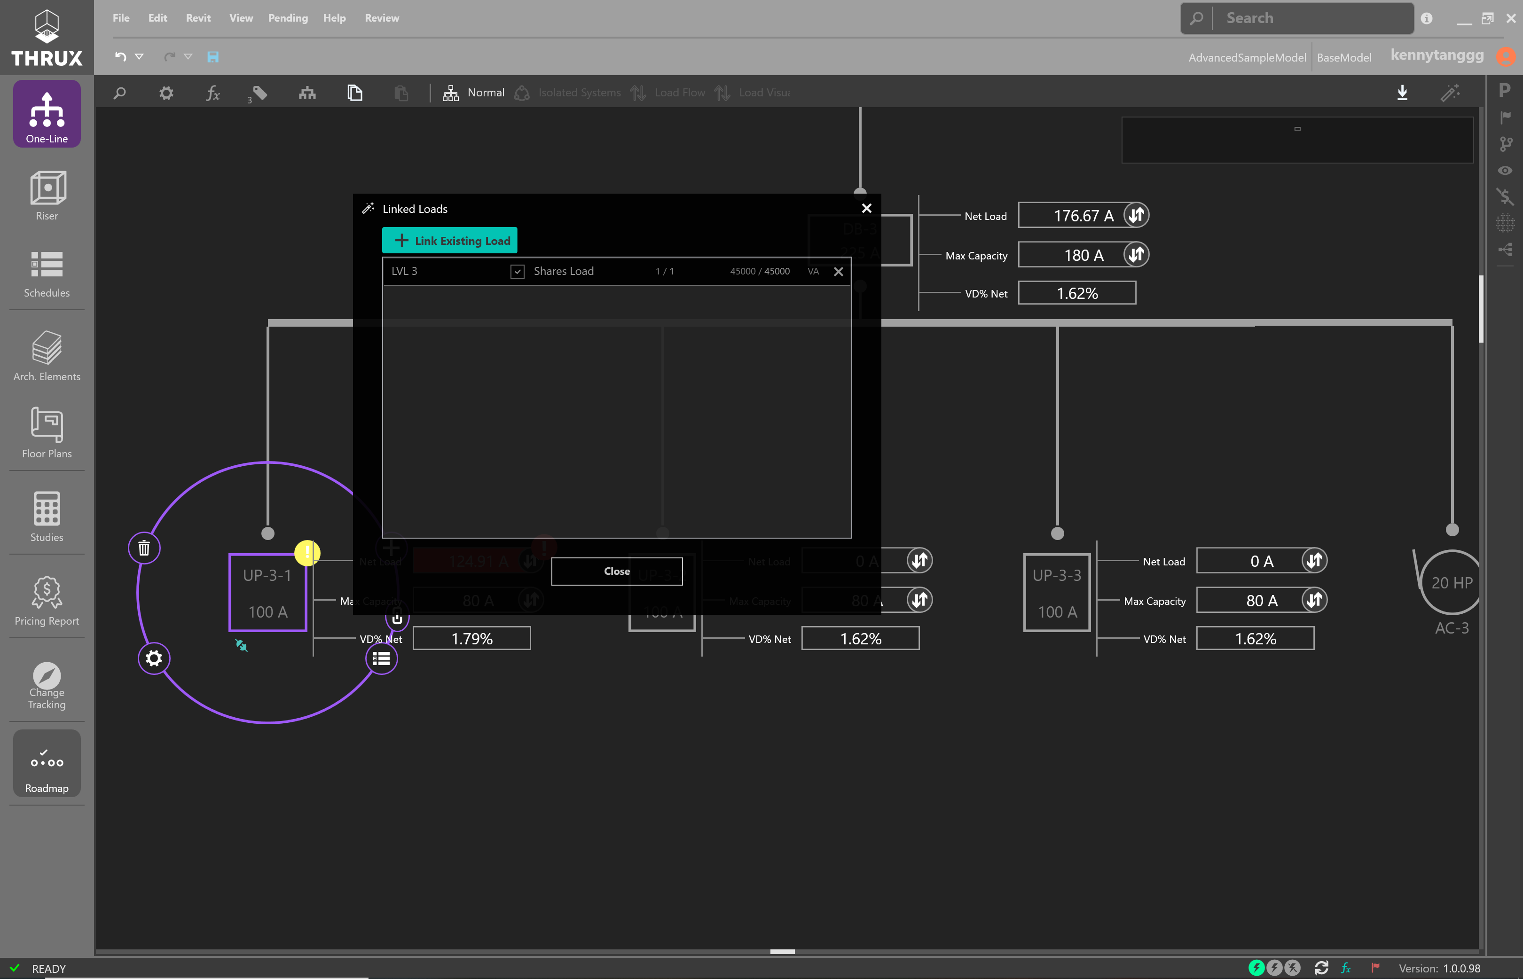1523x979 pixels.
Task: Click the fx icon in status bar
Action: (x=1346, y=968)
